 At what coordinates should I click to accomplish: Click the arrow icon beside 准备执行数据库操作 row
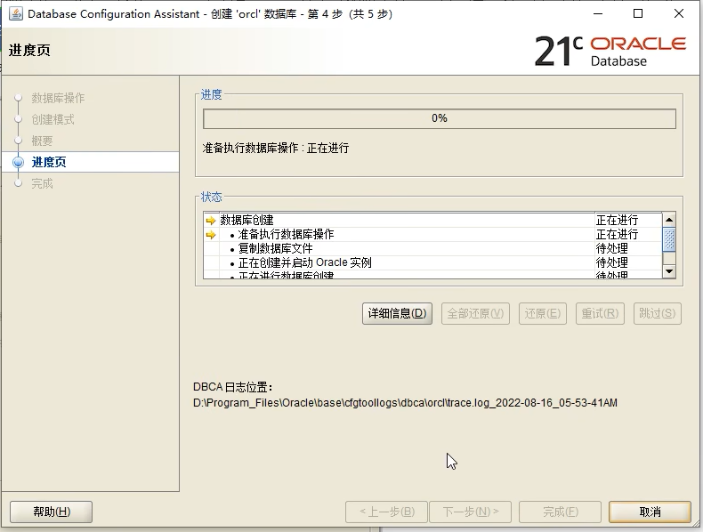tap(211, 234)
